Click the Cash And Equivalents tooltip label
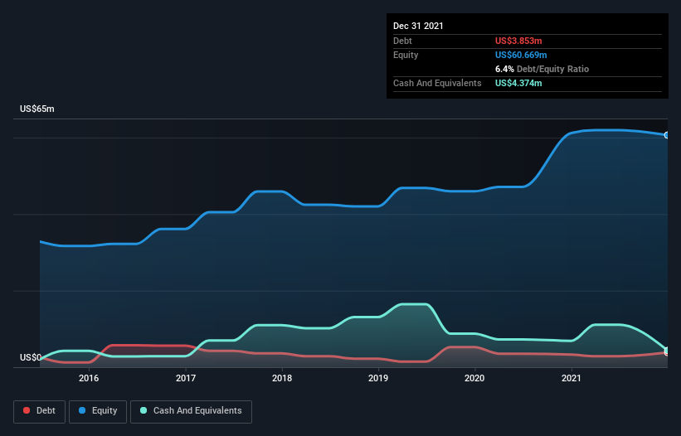The height and width of the screenshot is (436, 681). point(437,83)
